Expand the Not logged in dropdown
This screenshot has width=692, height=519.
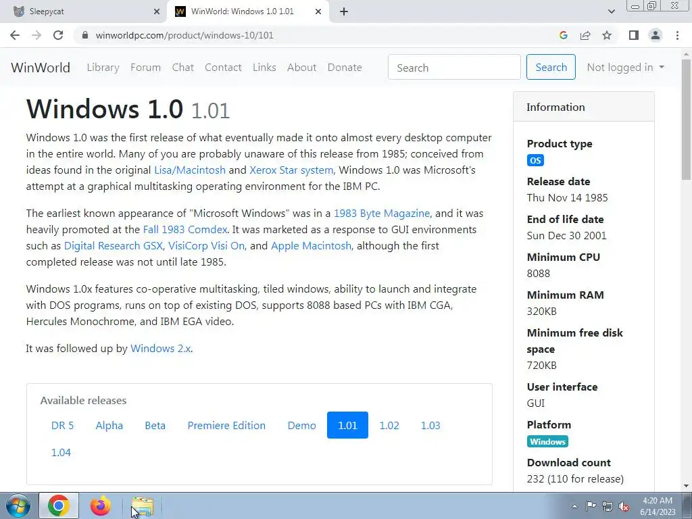click(625, 67)
